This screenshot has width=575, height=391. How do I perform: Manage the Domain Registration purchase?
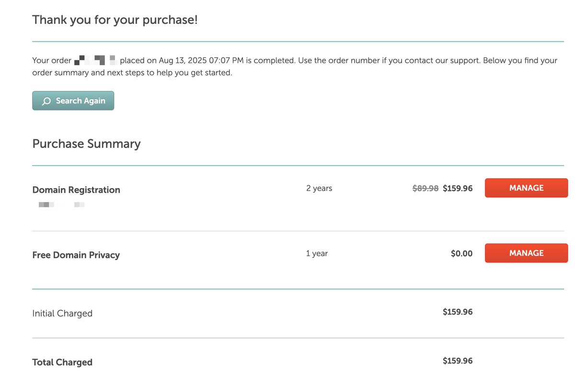coord(526,188)
